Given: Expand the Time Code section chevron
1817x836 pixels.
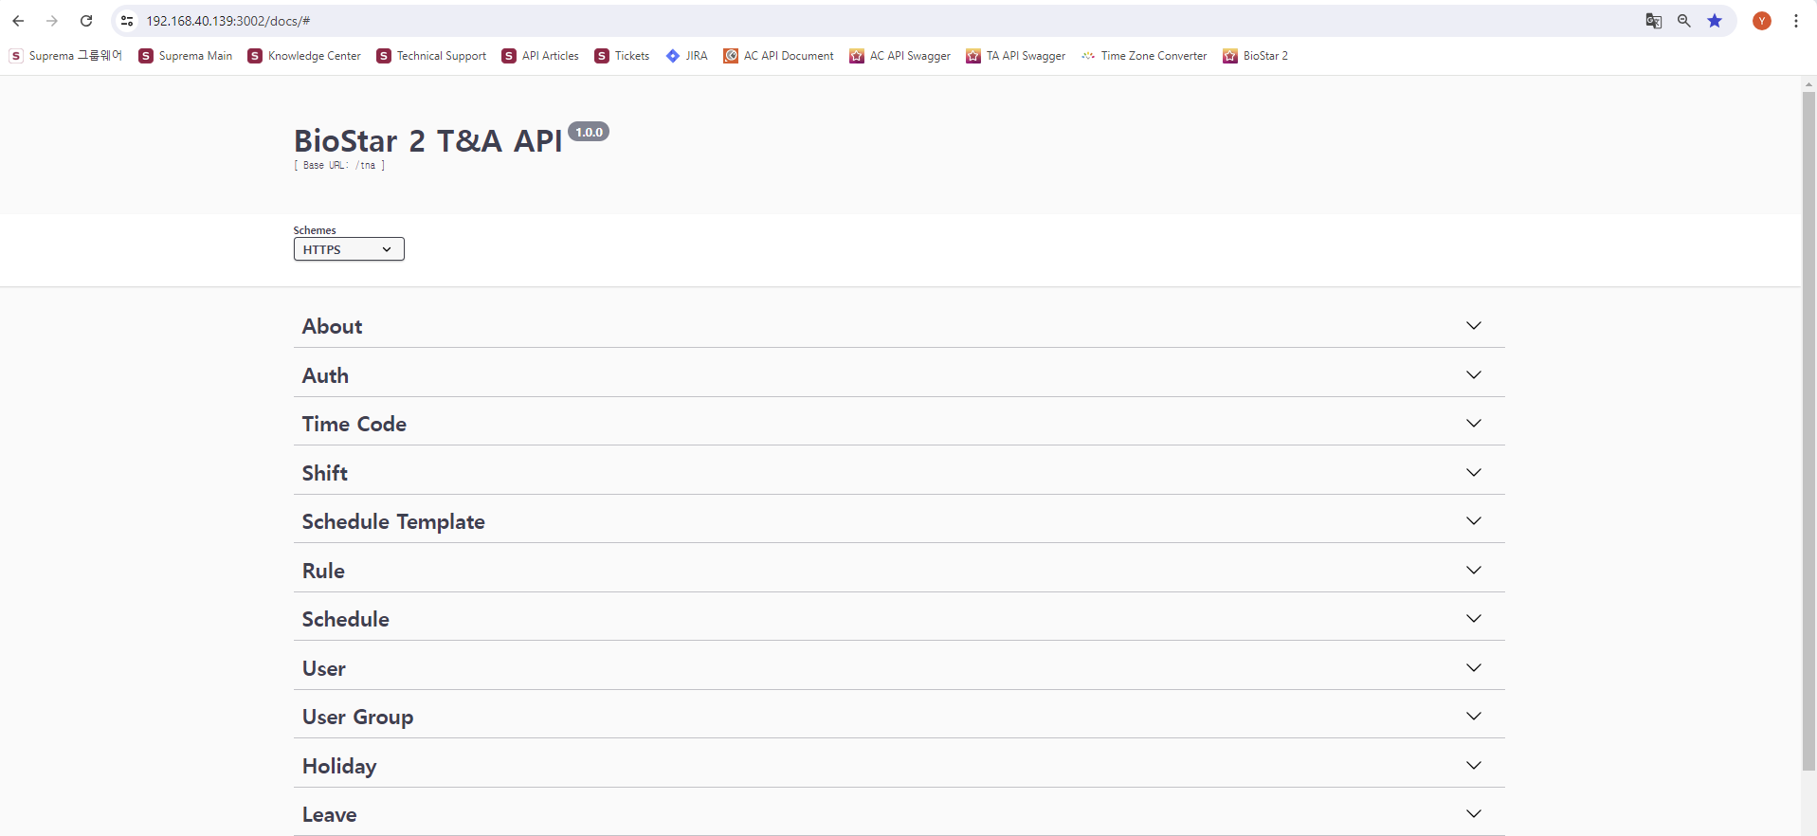Looking at the screenshot, I should tap(1474, 423).
